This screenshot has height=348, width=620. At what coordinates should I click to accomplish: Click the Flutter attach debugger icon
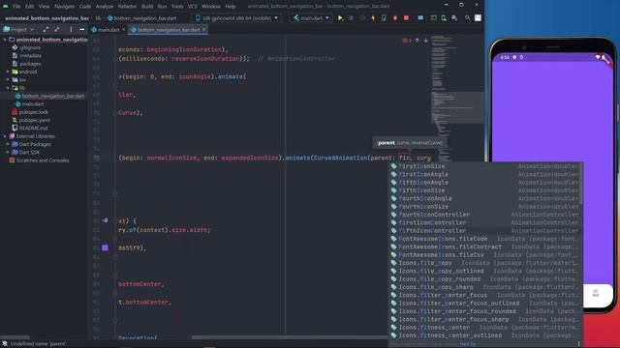[x=384, y=18]
